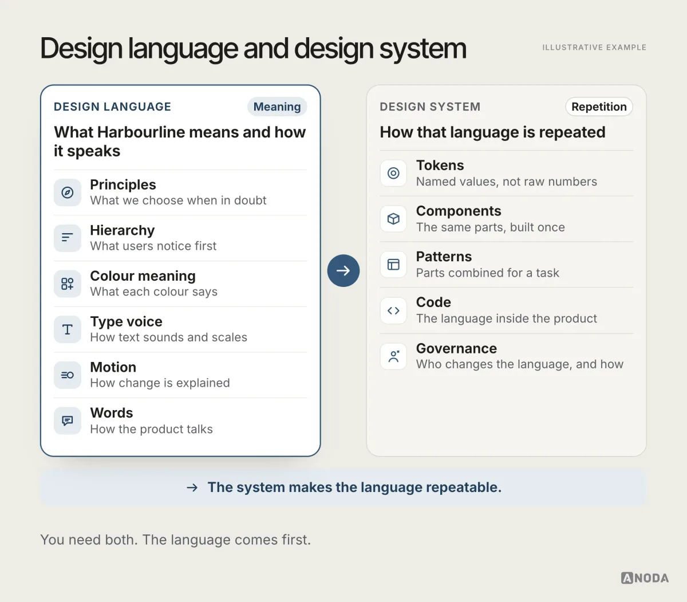The height and width of the screenshot is (602, 687).
Task: Click the Hierarchy lines icon
Action: (68, 238)
